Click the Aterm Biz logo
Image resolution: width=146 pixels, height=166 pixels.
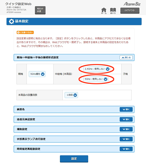pos(132,4)
